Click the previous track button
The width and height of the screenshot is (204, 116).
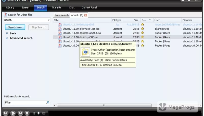(6, 113)
